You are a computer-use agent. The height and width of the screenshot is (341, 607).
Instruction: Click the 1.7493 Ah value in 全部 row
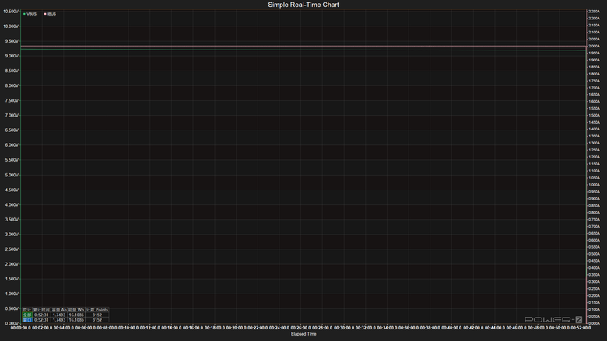pyautogui.click(x=59, y=315)
